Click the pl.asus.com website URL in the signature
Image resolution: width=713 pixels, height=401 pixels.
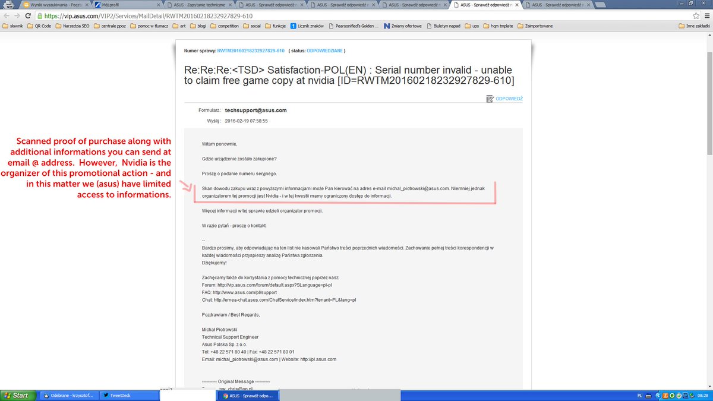click(x=318, y=359)
